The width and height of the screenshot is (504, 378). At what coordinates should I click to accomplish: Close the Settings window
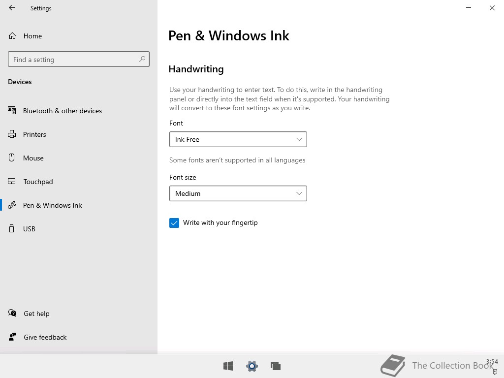(492, 8)
